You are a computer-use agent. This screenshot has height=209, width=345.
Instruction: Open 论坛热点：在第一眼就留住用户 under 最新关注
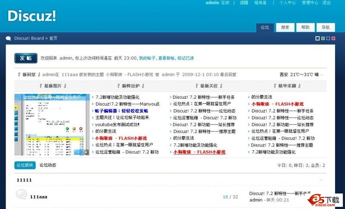point(202,104)
